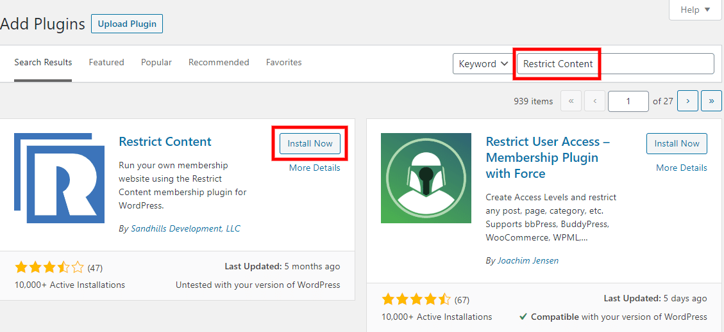The height and width of the screenshot is (332, 724).
Task: Open Restrict User Access title link
Action: (x=548, y=157)
